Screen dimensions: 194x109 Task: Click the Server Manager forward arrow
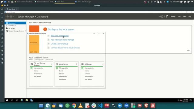[11, 16]
